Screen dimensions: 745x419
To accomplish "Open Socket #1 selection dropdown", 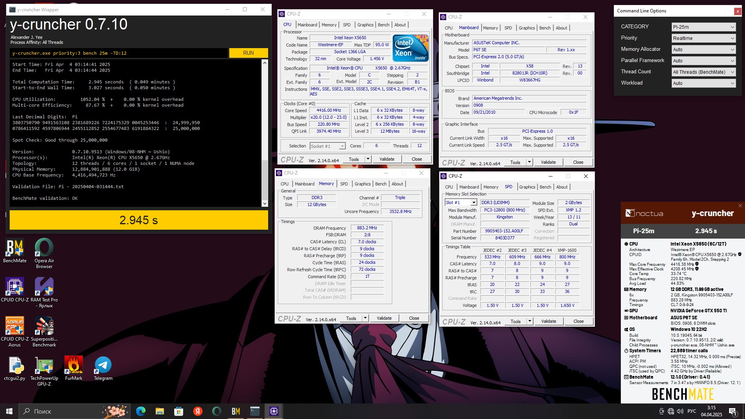I will point(327,146).
